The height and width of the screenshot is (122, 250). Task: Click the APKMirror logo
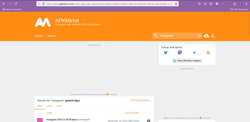(43, 22)
